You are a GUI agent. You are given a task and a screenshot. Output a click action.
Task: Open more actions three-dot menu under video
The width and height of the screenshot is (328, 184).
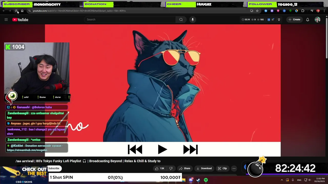click(234, 168)
